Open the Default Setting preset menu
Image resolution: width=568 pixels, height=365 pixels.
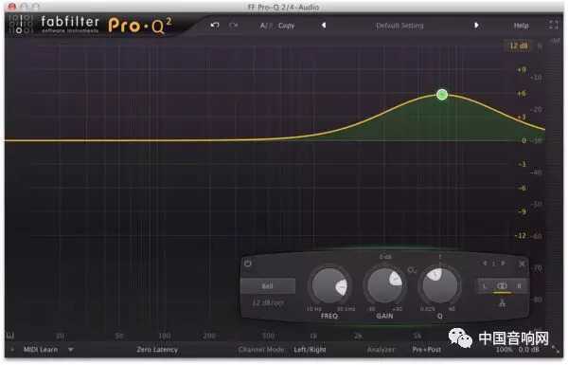pos(399,26)
